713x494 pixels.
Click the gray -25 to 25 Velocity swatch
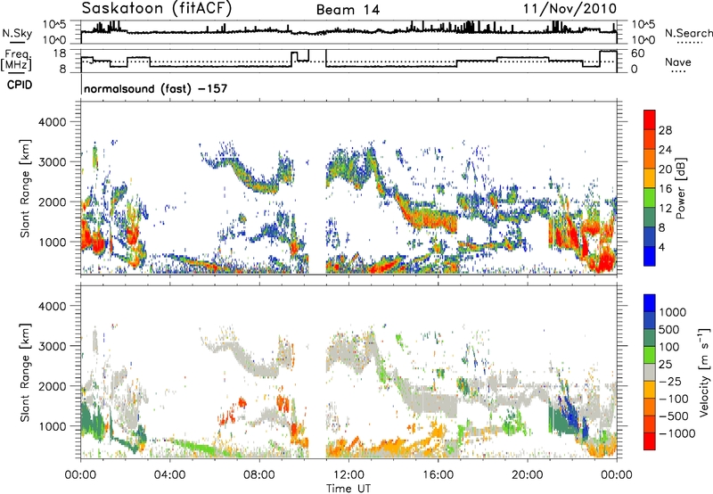650,373
